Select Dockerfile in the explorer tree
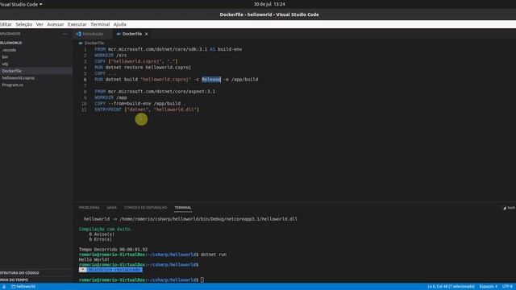The width and height of the screenshot is (516, 290). tap(36, 71)
